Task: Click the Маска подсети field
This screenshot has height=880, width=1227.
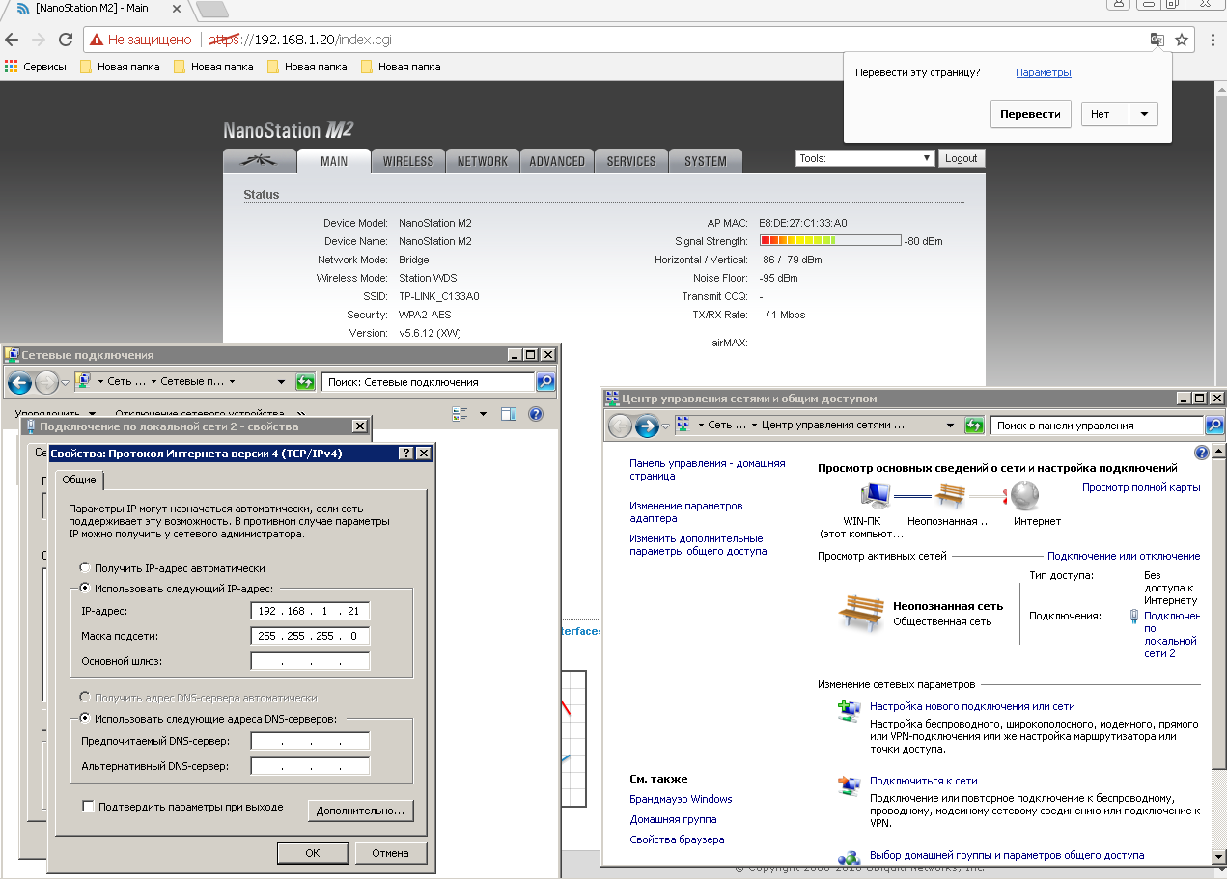Action: 310,636
